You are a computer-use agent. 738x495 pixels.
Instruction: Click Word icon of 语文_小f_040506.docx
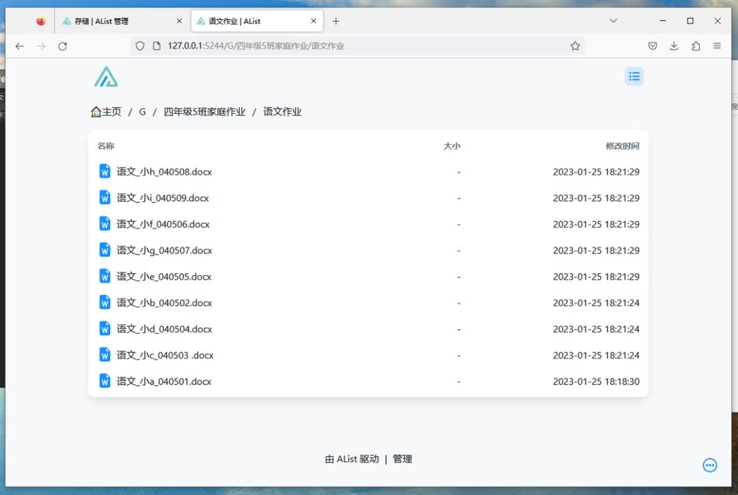coord(105,224)
